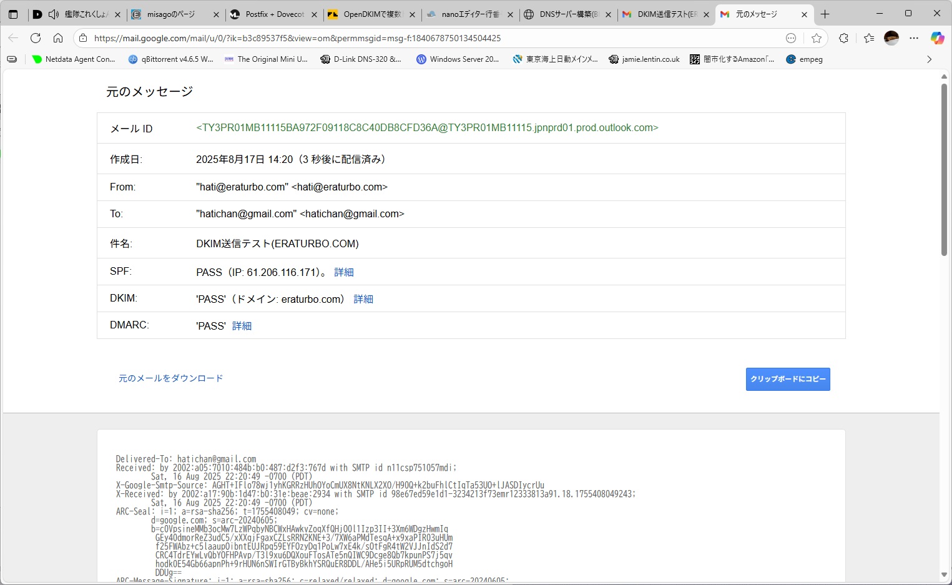The width and height of the screenshot is (952, 585).
Task: View site information lock icon
Action: click(83, 38)
